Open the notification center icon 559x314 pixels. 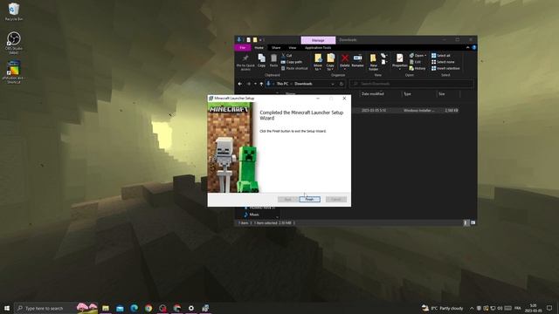click(x=549, y=308)
